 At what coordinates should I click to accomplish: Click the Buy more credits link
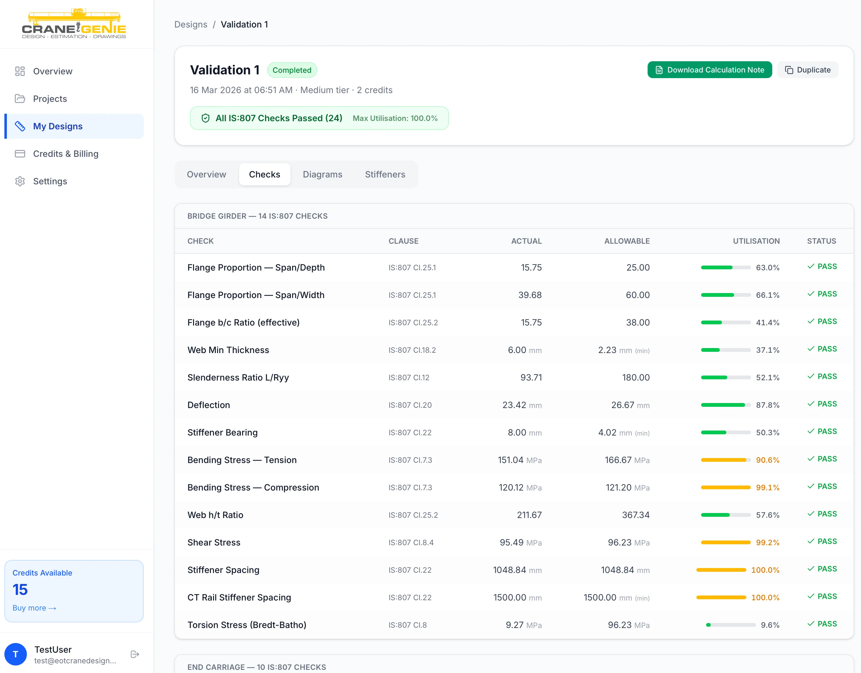34,608
